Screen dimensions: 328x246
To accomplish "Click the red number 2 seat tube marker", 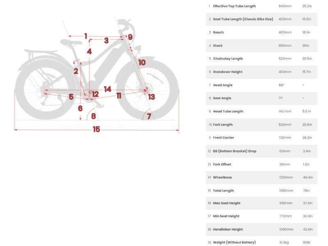I will click(76, 71).
